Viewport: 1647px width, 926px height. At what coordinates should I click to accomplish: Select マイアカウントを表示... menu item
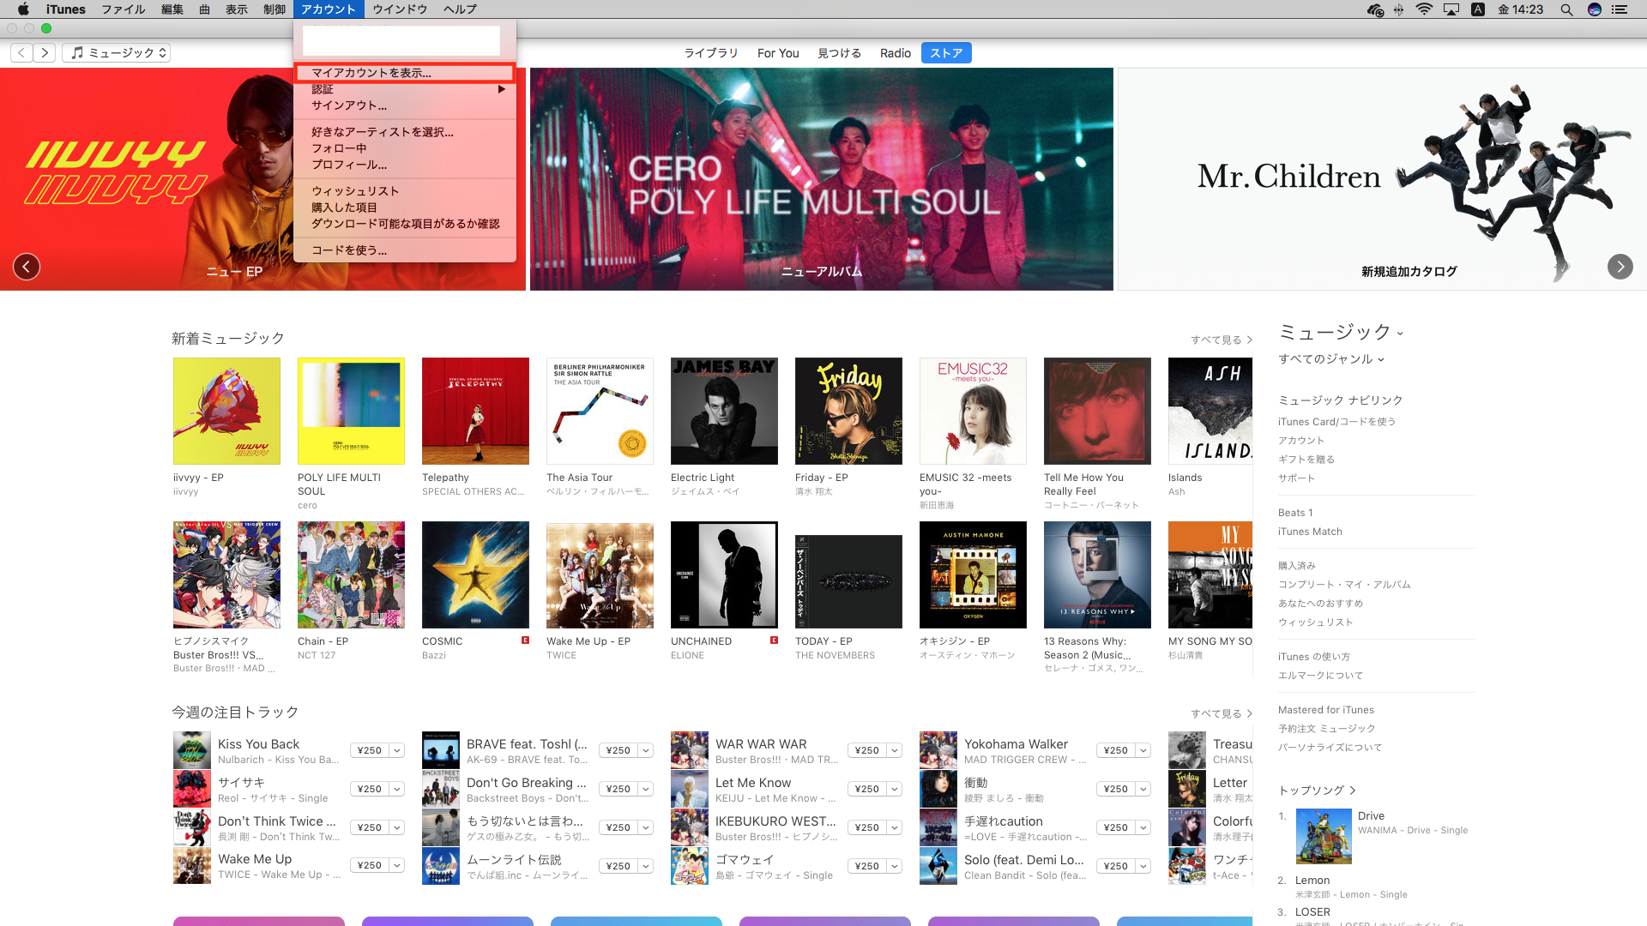pos(405,73)
